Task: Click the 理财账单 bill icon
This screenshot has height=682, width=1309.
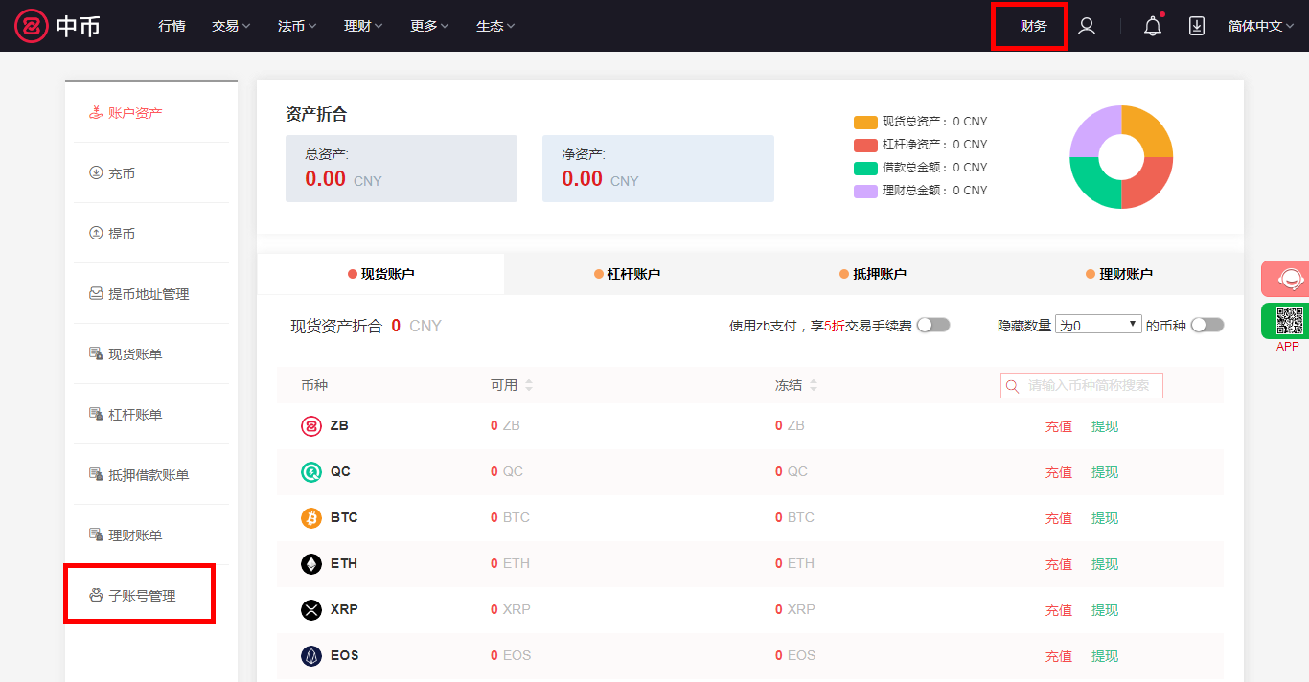Action: (x=96, y=535)
